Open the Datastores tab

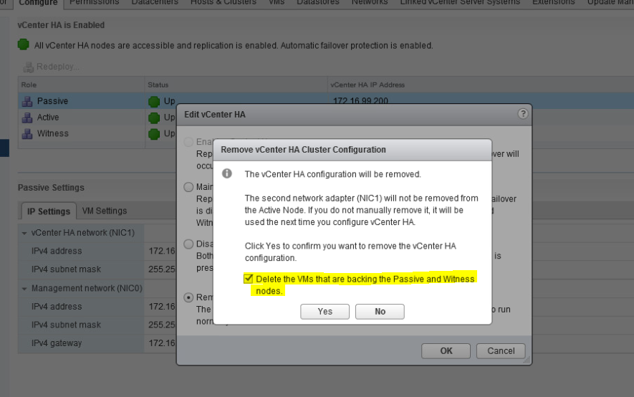(318, 2)
